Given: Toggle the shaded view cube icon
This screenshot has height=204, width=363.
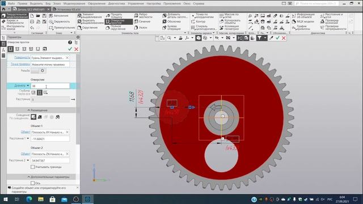Looking at the screenshot, I should click(x=199, y=38).
